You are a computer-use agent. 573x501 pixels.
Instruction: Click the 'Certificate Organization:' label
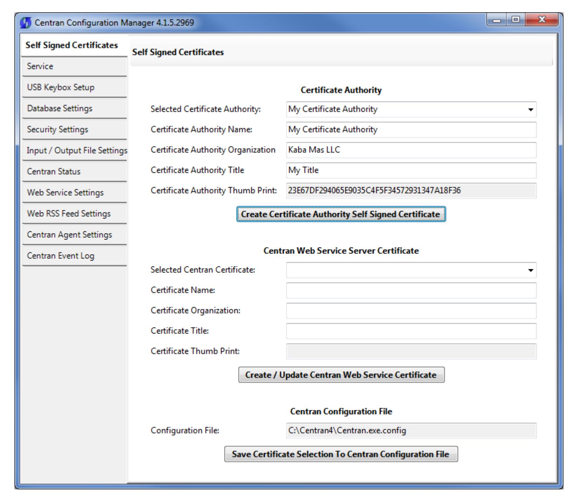pos(196,311)
